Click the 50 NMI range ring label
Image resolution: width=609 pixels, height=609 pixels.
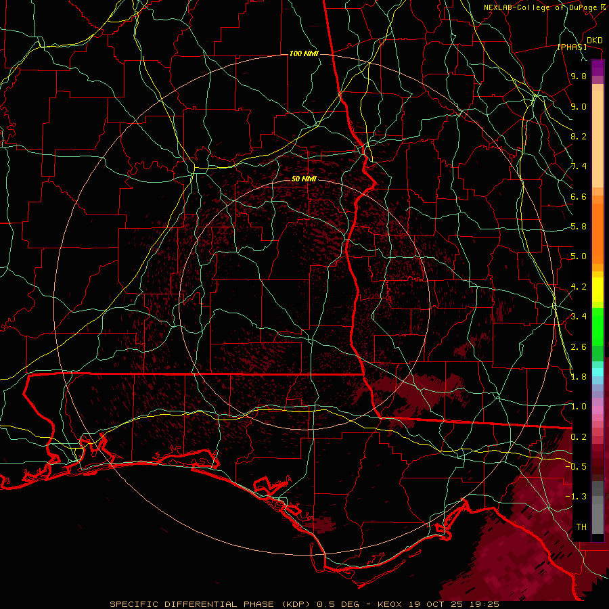click(x=304, y=179)
